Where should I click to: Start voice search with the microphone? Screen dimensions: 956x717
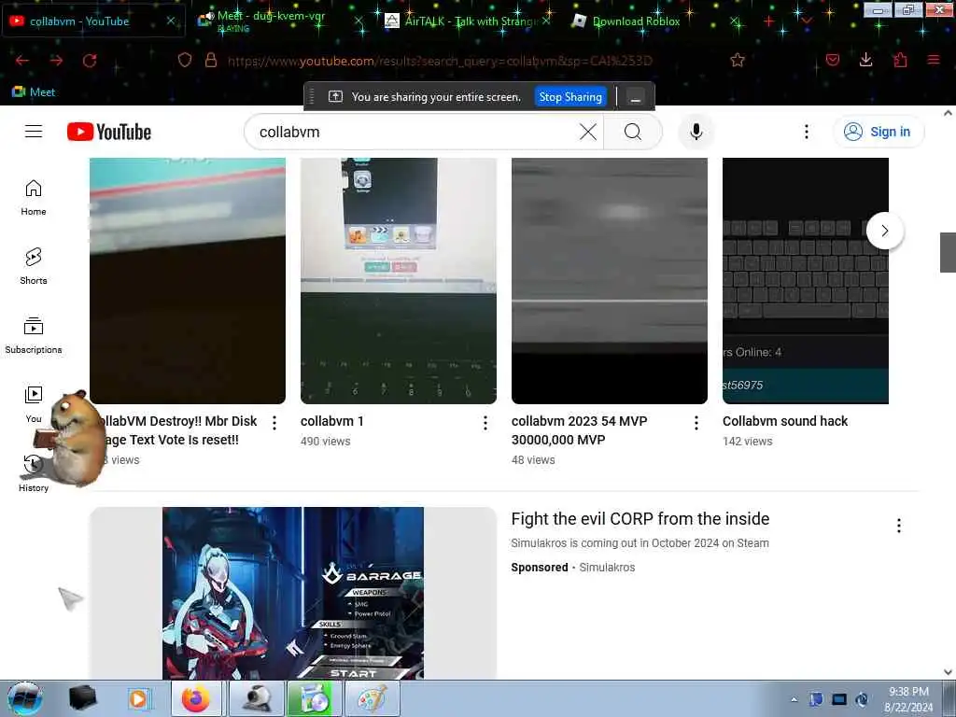tap(696, 132)
